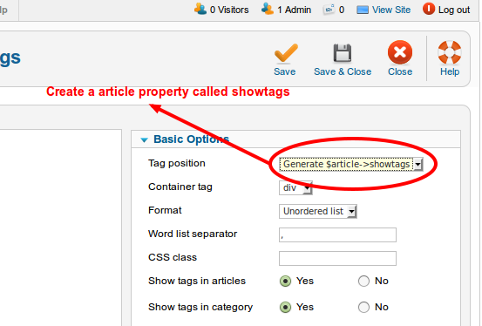Click the Log out link text
This screenshot has width=482, height=326.
pyautogui.click(x=454, y=10)
